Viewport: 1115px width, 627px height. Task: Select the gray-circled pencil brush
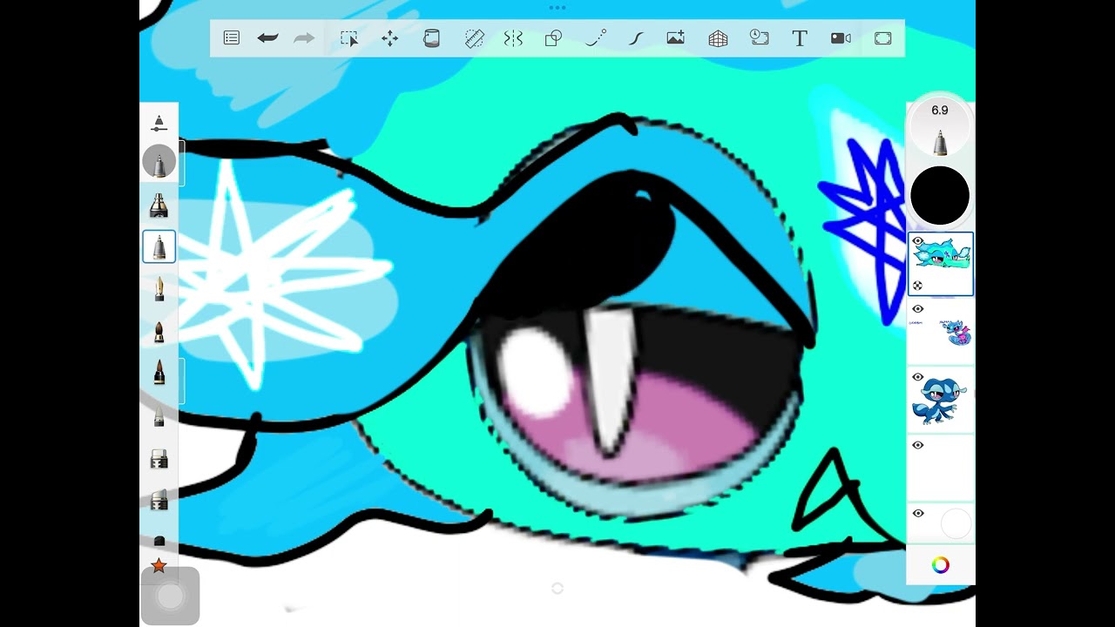(x=159, y=162)
